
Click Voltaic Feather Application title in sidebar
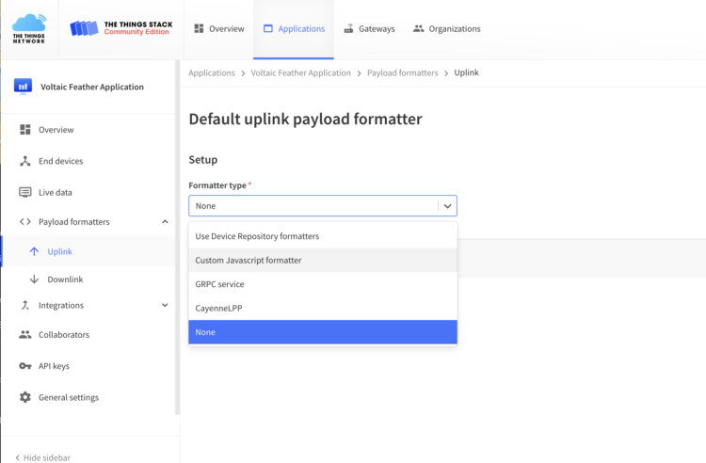point(92,87)
